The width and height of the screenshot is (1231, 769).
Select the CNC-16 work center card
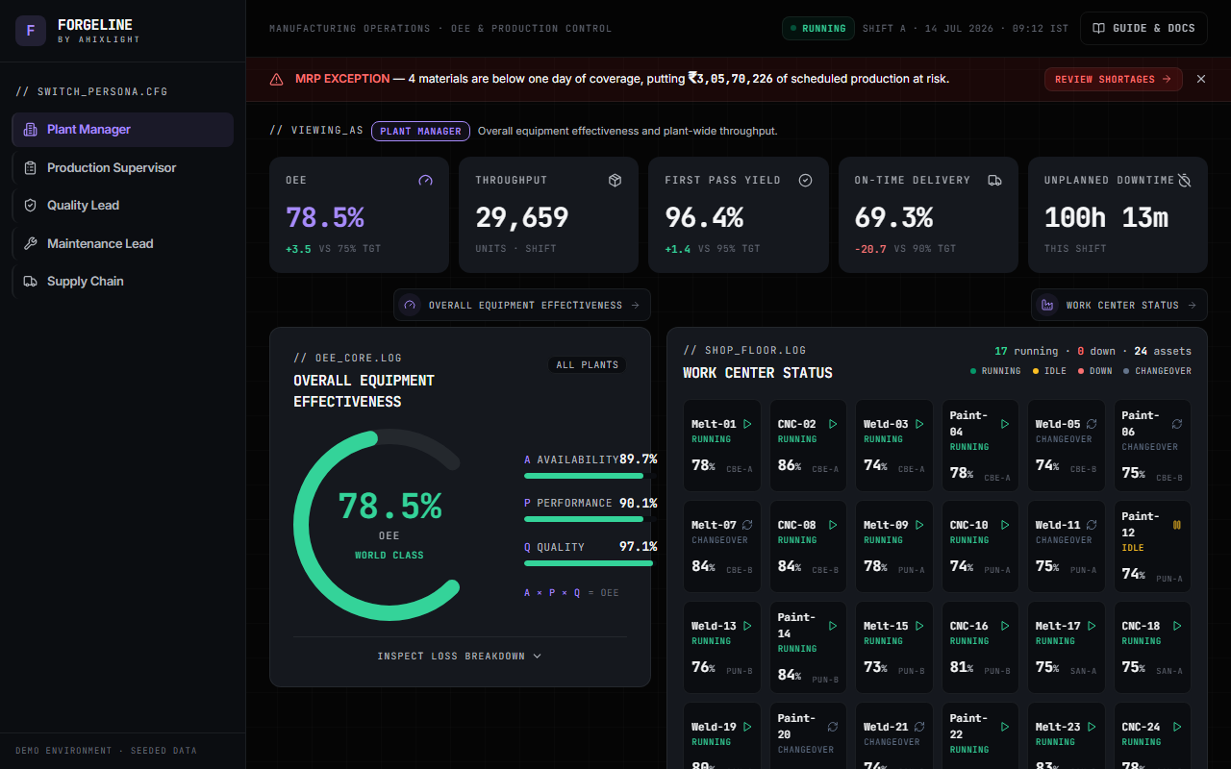coord(980,647)
